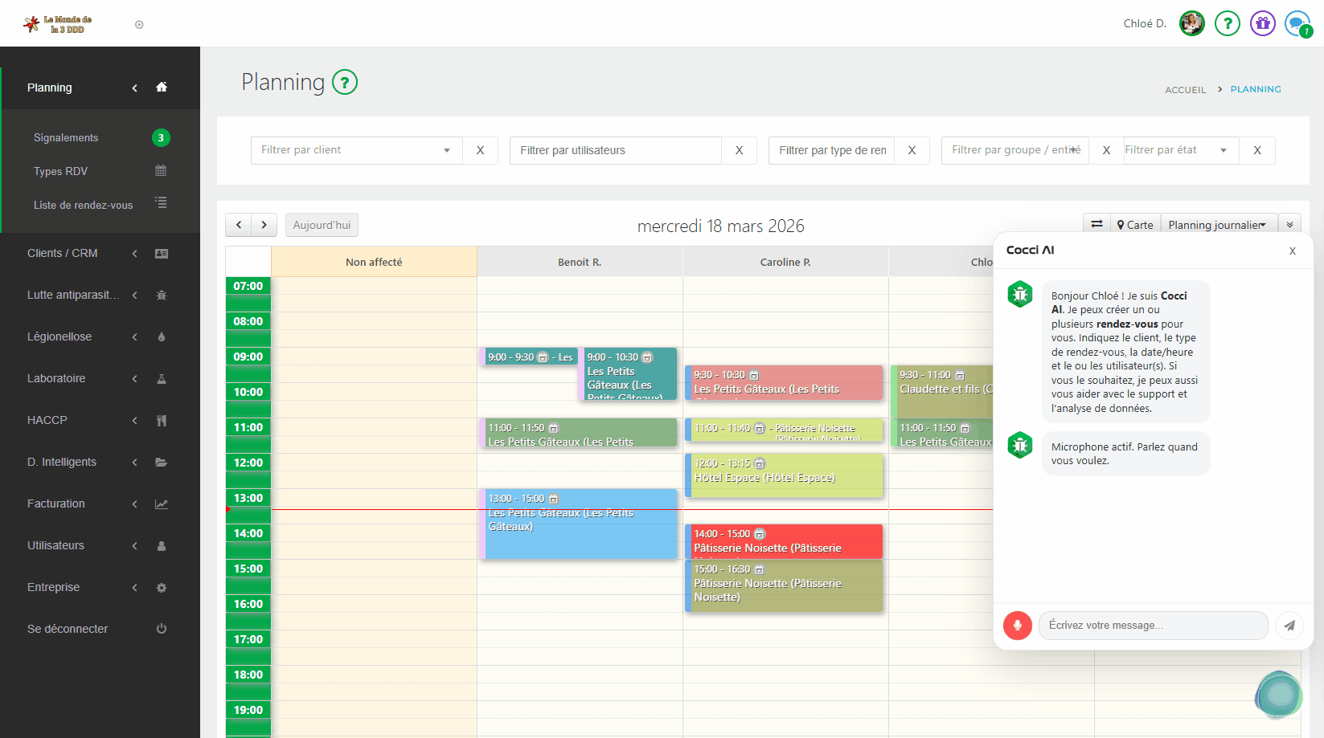
Task: Click the microphone button in Cocci AI chat
Action: [1017, 626]
